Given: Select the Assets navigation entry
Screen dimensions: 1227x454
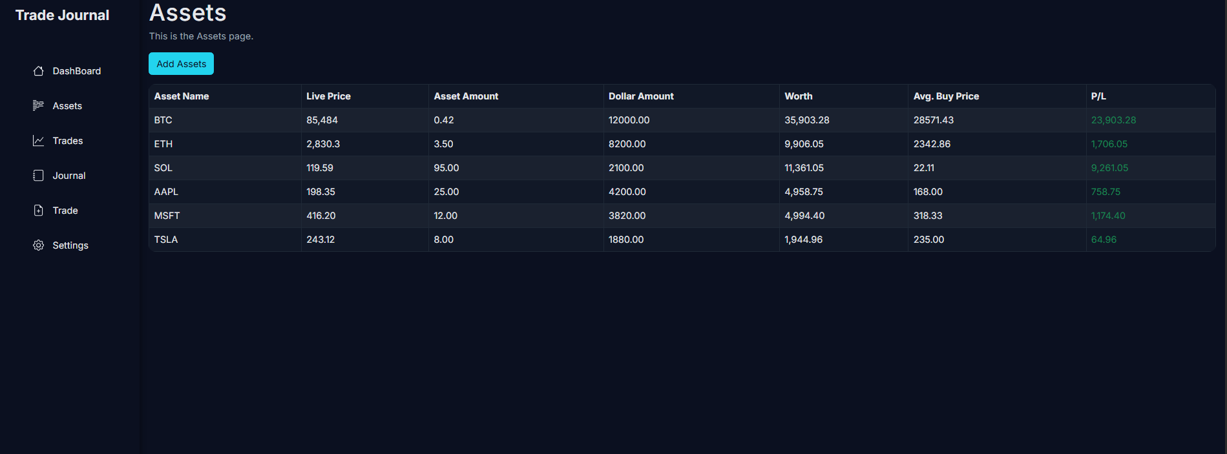Looking at the screenshot, I should (x=67, y=105).
